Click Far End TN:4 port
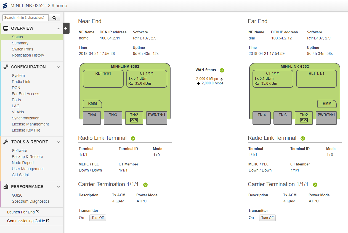The height and width of the screenshot is (233, 348). [x=262, y=118]
